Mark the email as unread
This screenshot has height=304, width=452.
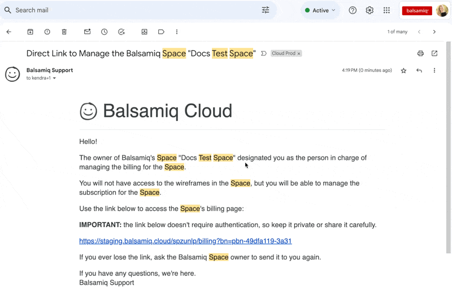[87, 32]
